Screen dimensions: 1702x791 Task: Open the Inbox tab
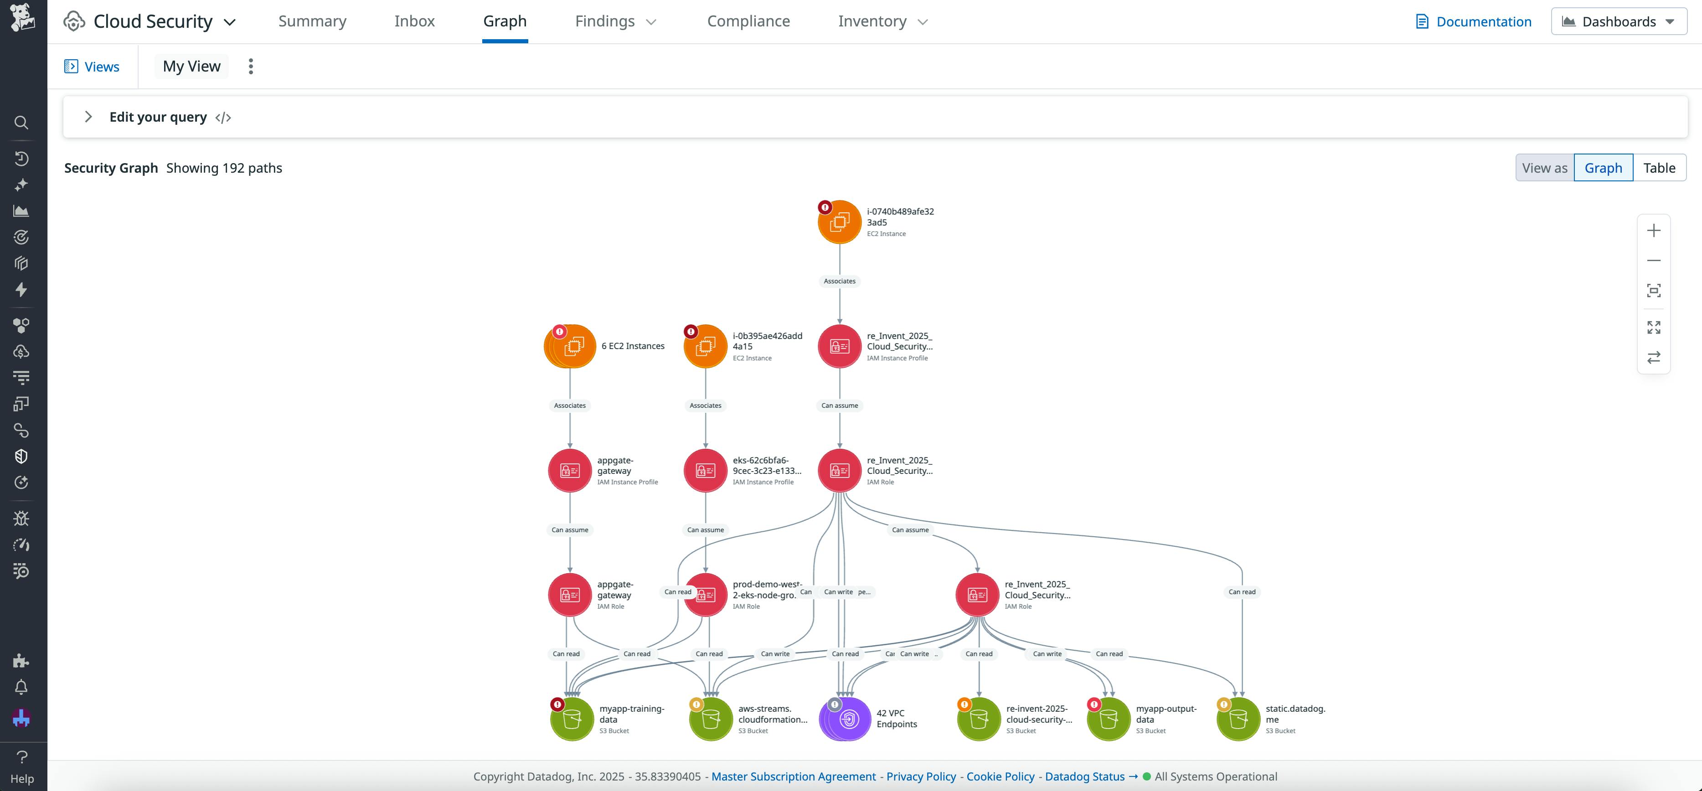415,21
